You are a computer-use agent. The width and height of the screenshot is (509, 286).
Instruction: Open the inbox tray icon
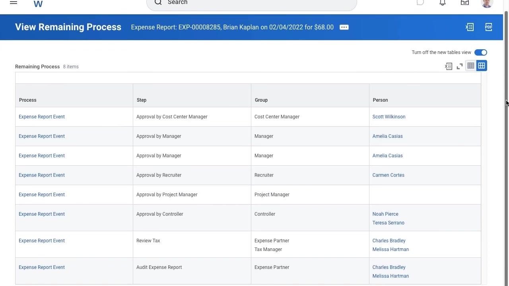click(x=465, y=2)
